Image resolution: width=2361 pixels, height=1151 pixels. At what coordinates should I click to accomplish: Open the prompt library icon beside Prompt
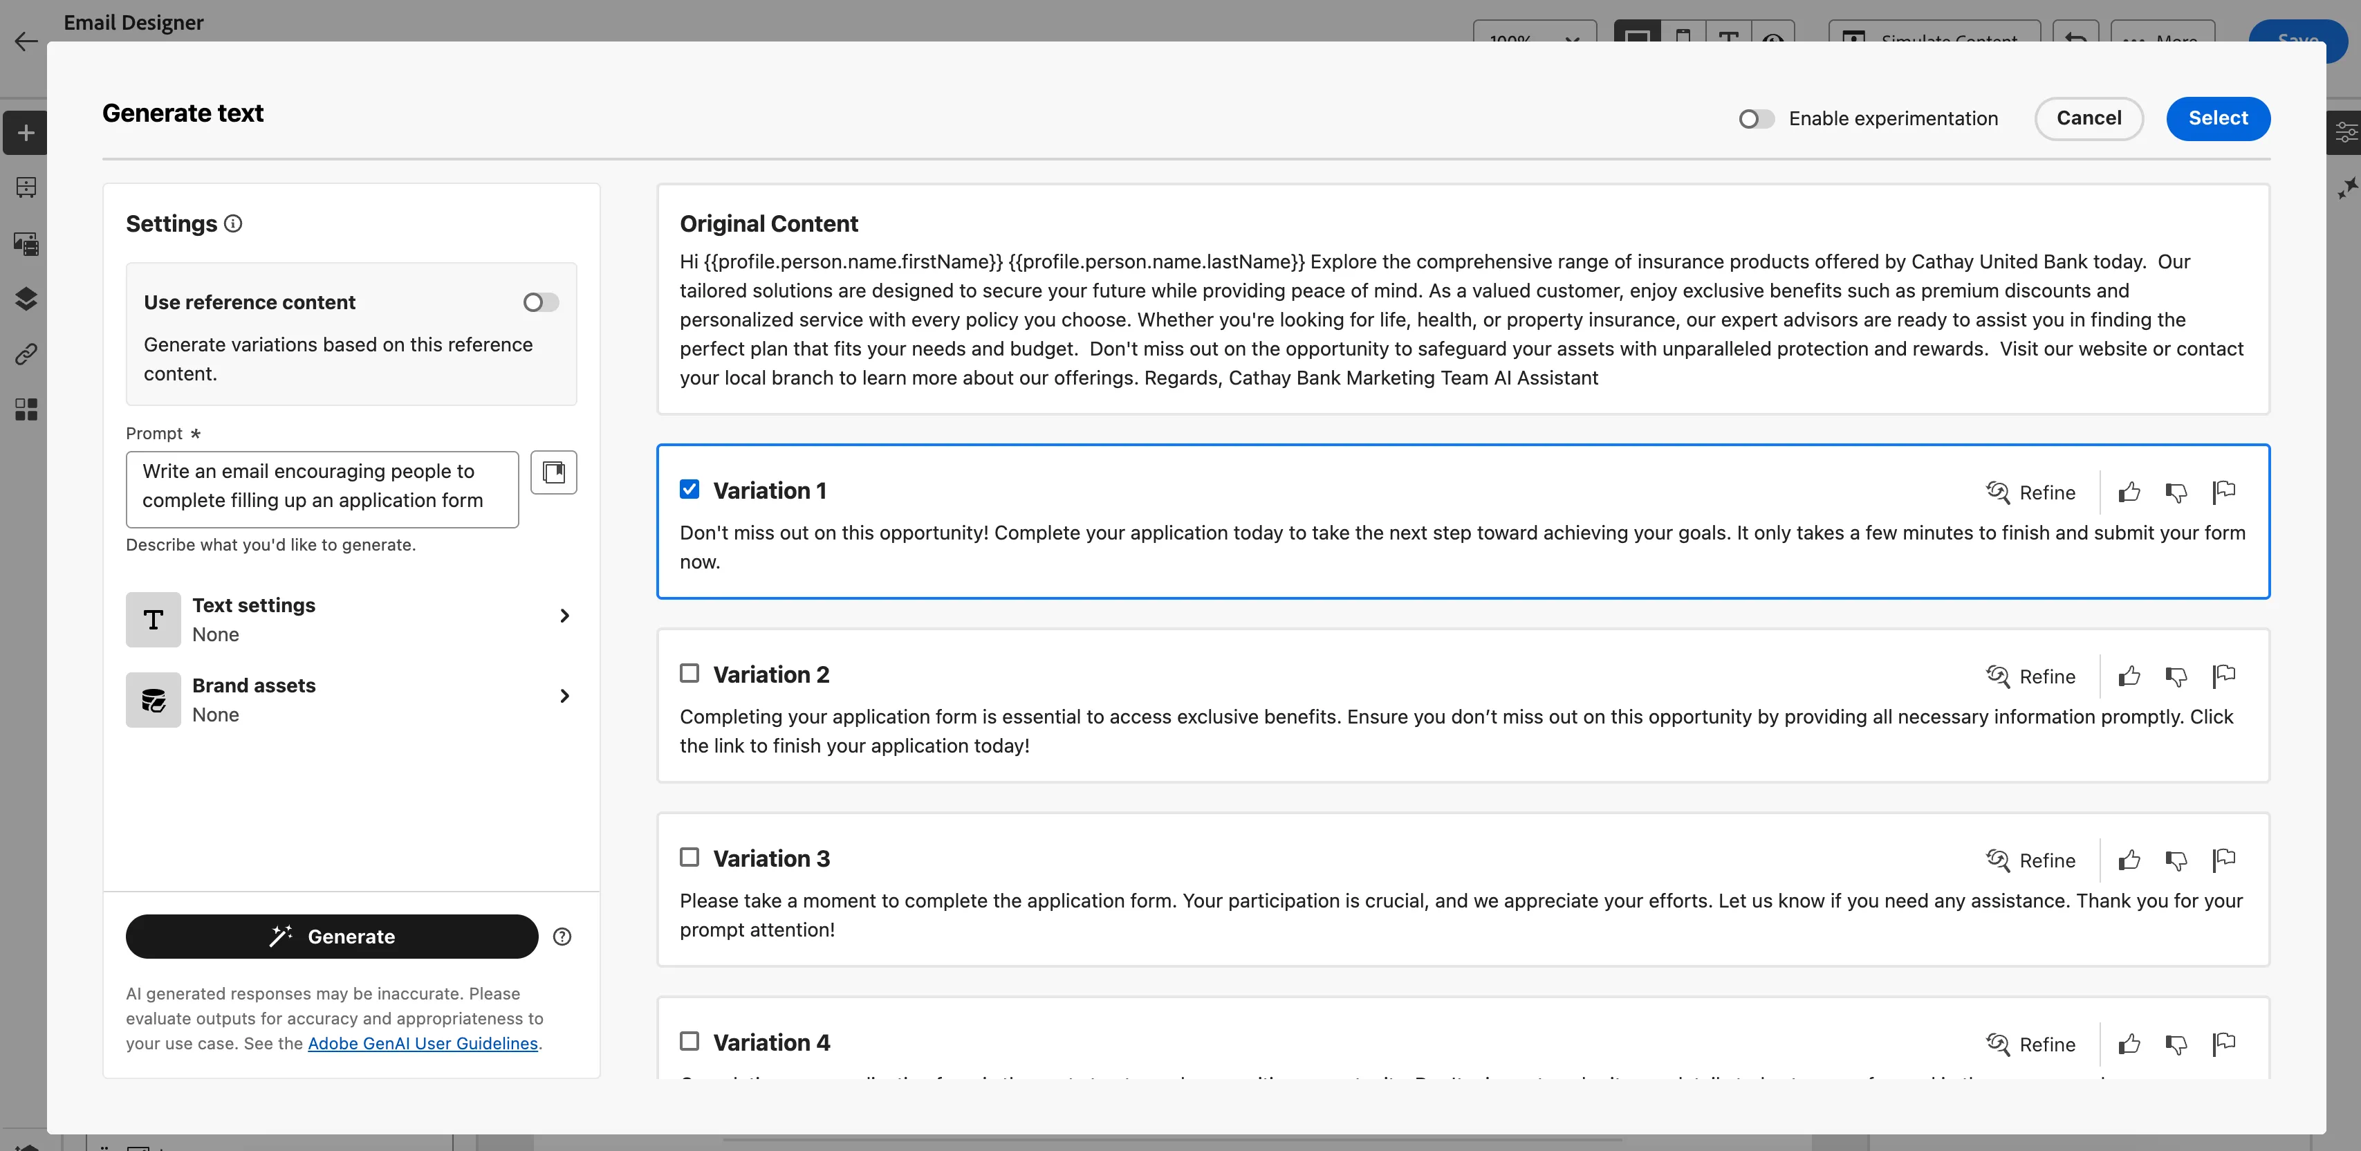[x=553, y=473]
